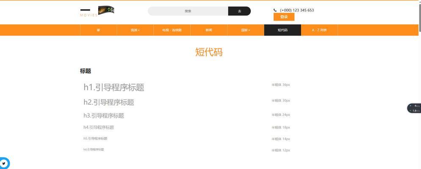Click the orange 短代码 page heading
This screenshot has width=421, height=169.
(x=209, y=52)
